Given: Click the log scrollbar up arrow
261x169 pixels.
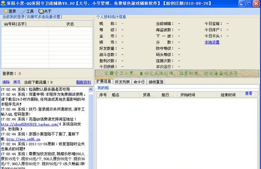Looking at the screenshot, I should click(x=91, y=90).
